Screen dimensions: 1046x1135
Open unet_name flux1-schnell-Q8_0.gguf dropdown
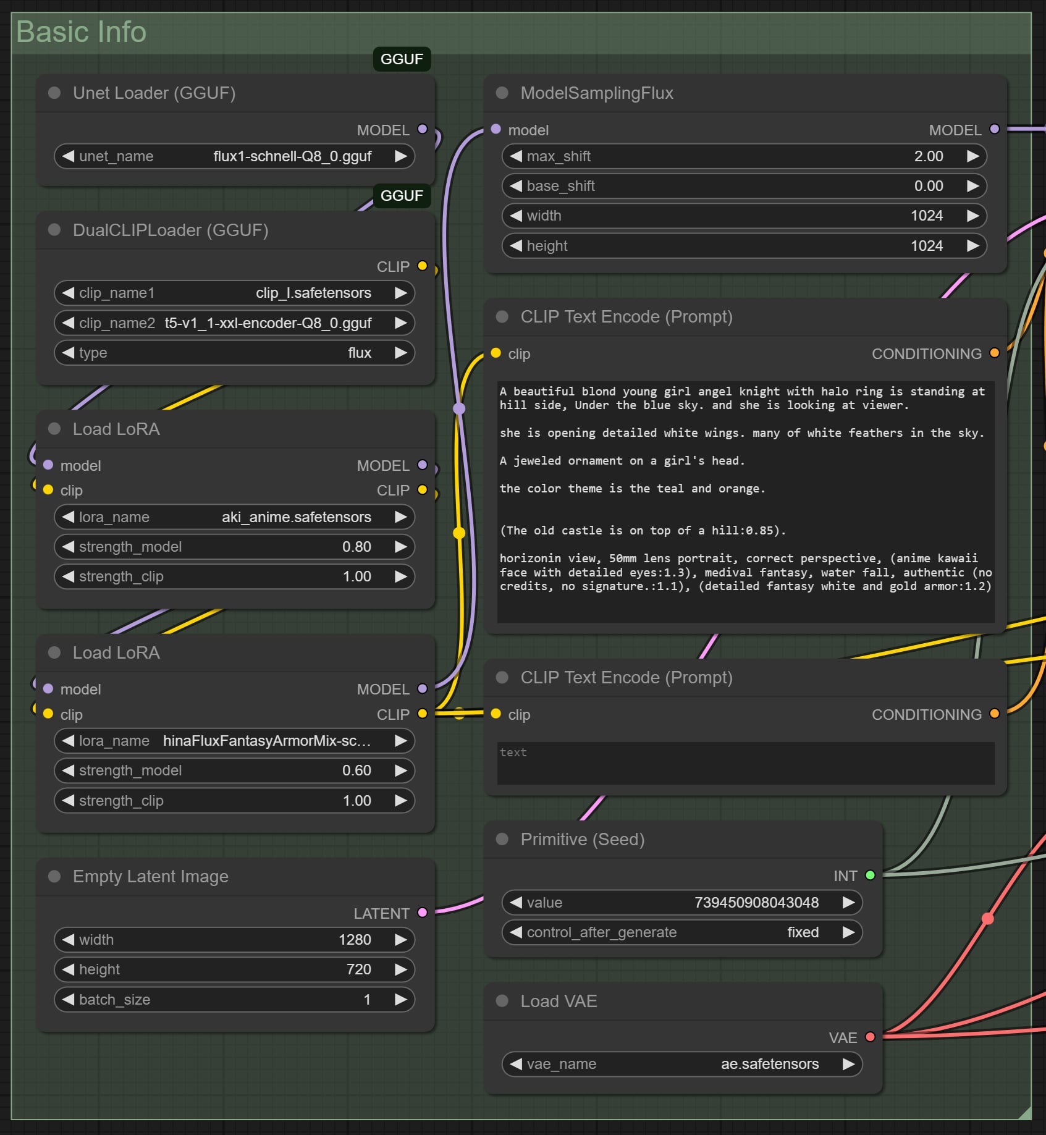(234, 156)
